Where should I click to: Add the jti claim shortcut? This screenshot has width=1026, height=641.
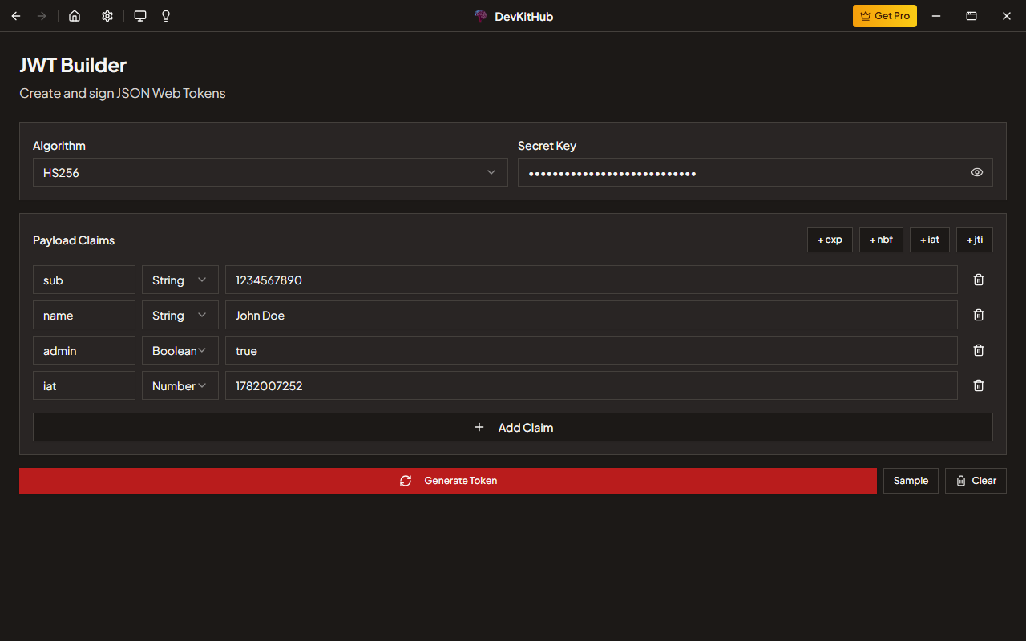975,240
